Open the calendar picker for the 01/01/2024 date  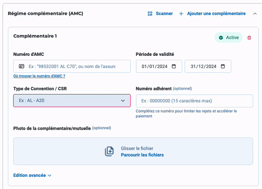pyautogui.click(x=174, y=66)
